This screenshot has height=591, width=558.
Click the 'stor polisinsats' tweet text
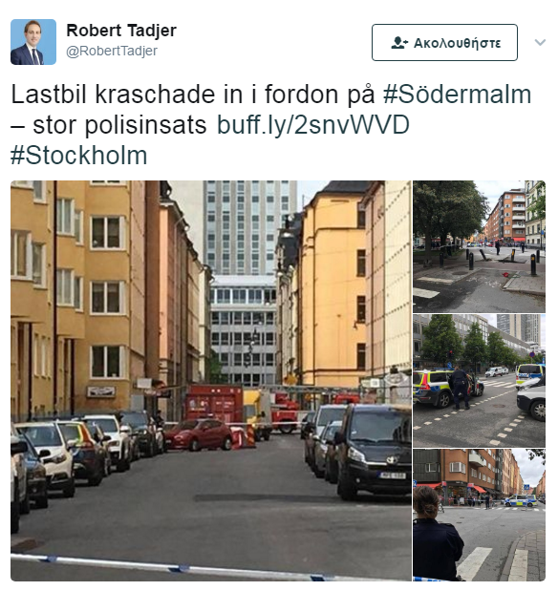click(119, 125)
